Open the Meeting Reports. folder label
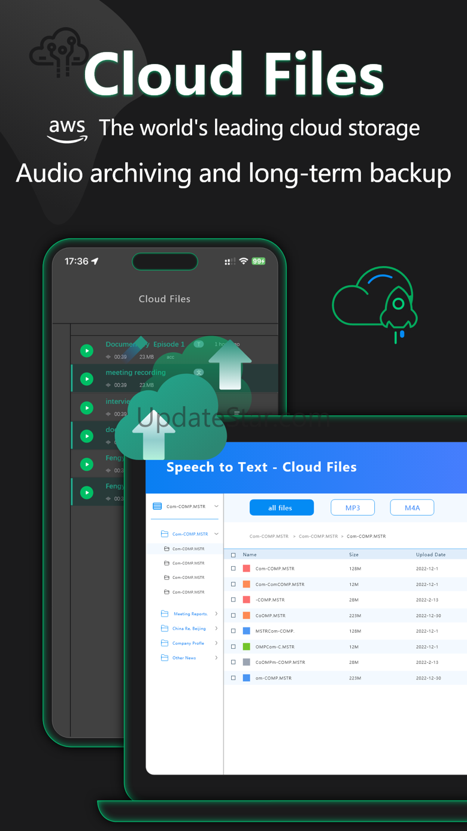Screen dimensions: 467x831 pos(190,614)
